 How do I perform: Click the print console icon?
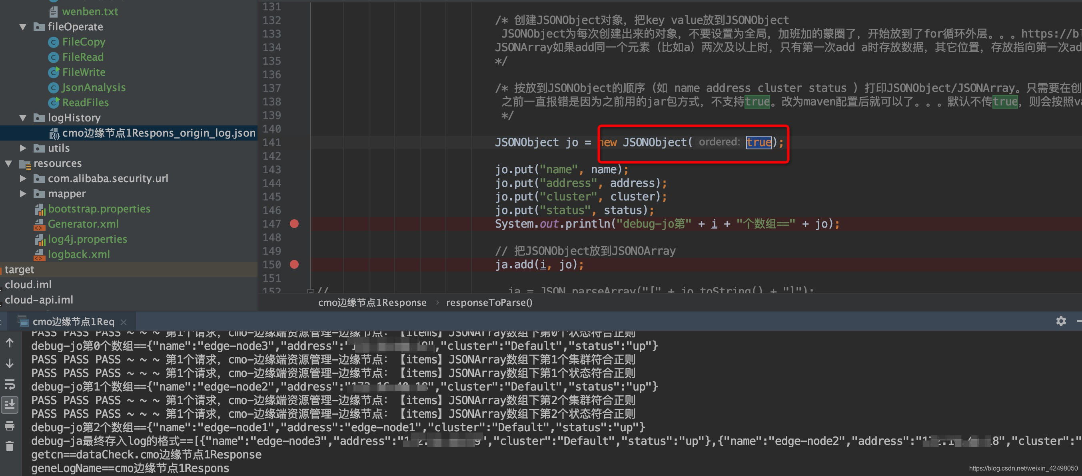tap(10, 426)
